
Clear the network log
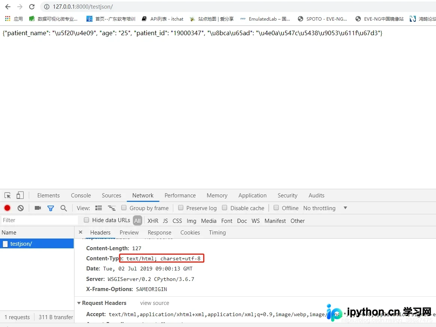pyautogui.click(x=21, y=208)
